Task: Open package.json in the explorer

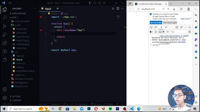Action: point(21,82)
